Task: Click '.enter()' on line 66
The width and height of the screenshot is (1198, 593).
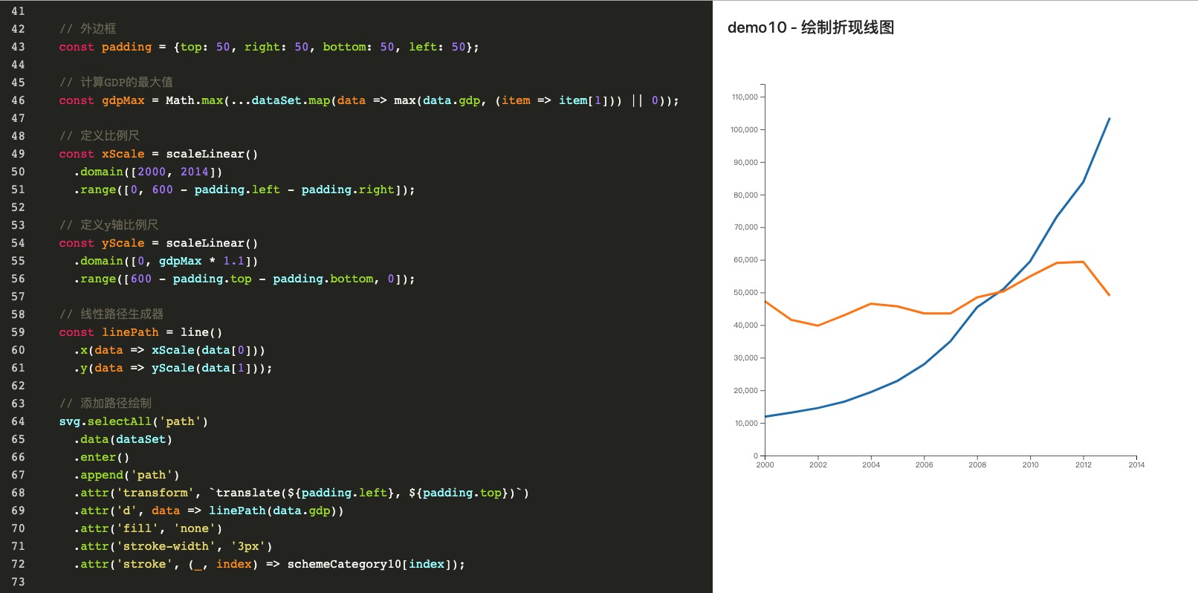Action: tap(102, 457)
